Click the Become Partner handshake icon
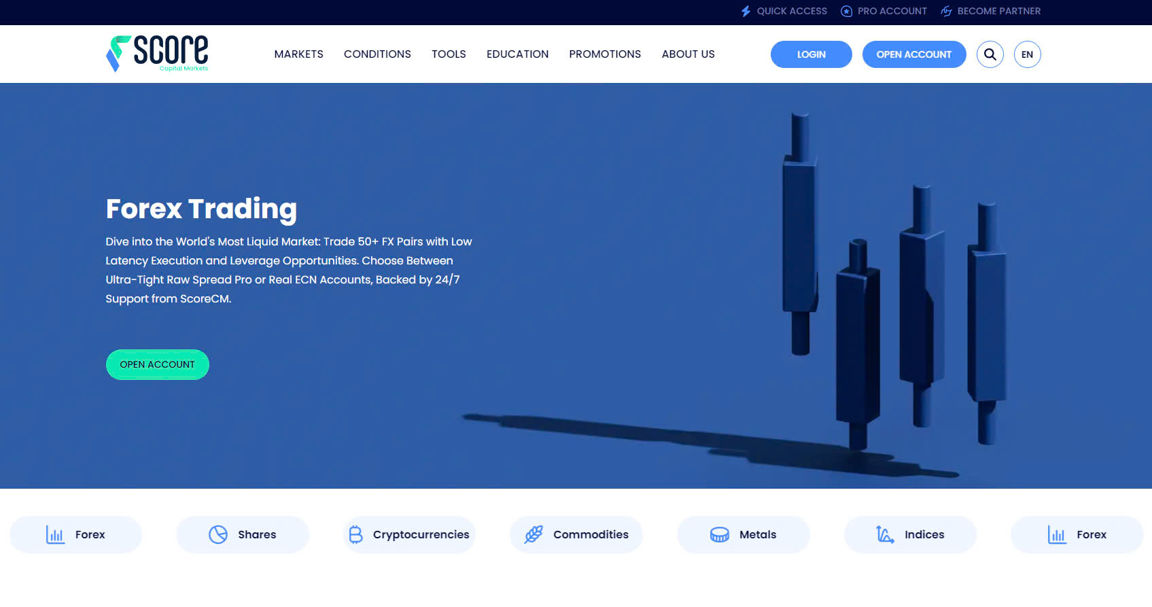Viewport: 1152px width, 607px height. [x=946, y=11]
